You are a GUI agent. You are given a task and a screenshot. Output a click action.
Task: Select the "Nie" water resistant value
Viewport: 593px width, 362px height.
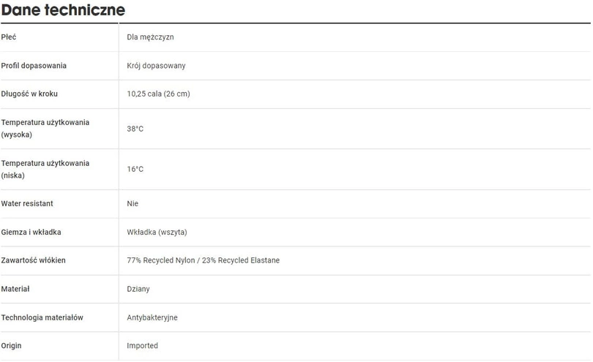click(133, 204)
